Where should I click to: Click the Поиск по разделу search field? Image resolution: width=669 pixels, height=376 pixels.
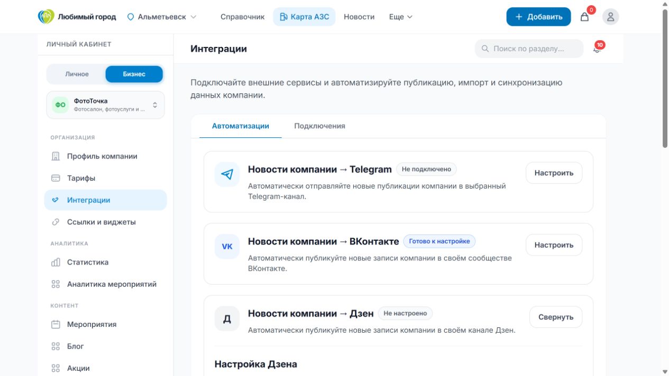[529, 49]
